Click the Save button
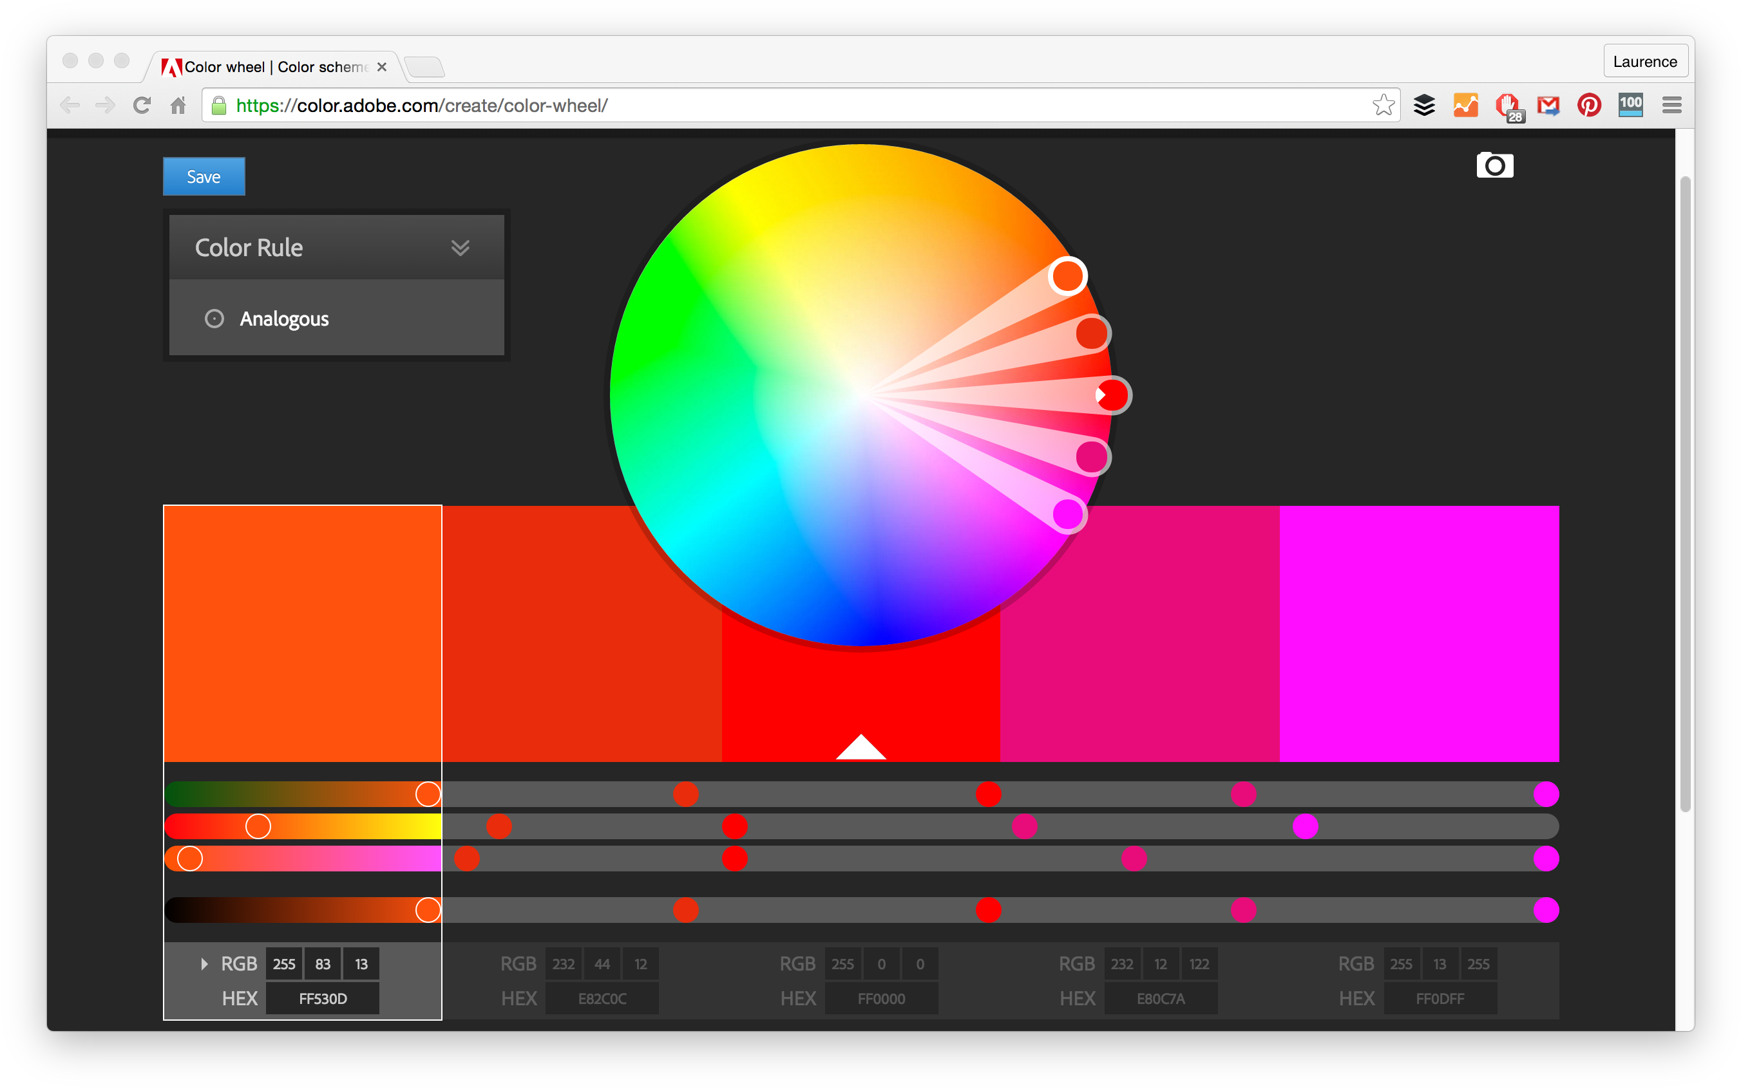1741x1087 pixels. tap(204, 176)
